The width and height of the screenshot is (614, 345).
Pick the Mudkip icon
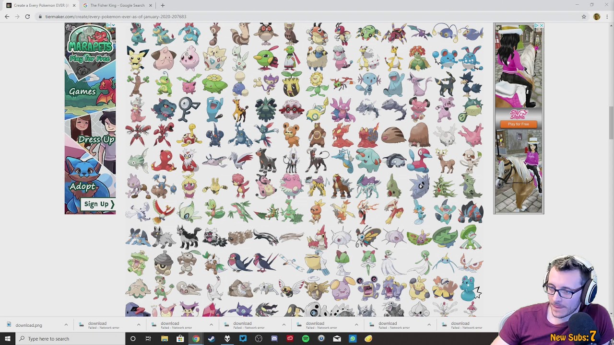click(419, 211)
